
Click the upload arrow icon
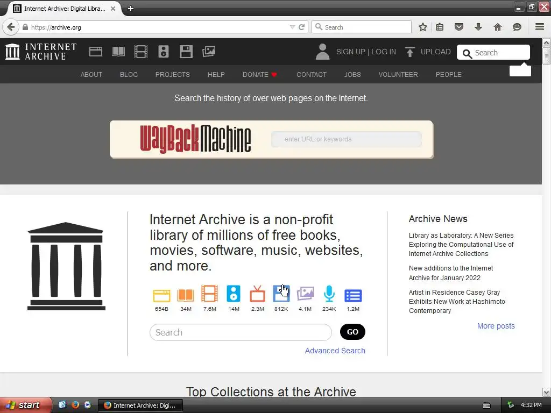(409, 52)
